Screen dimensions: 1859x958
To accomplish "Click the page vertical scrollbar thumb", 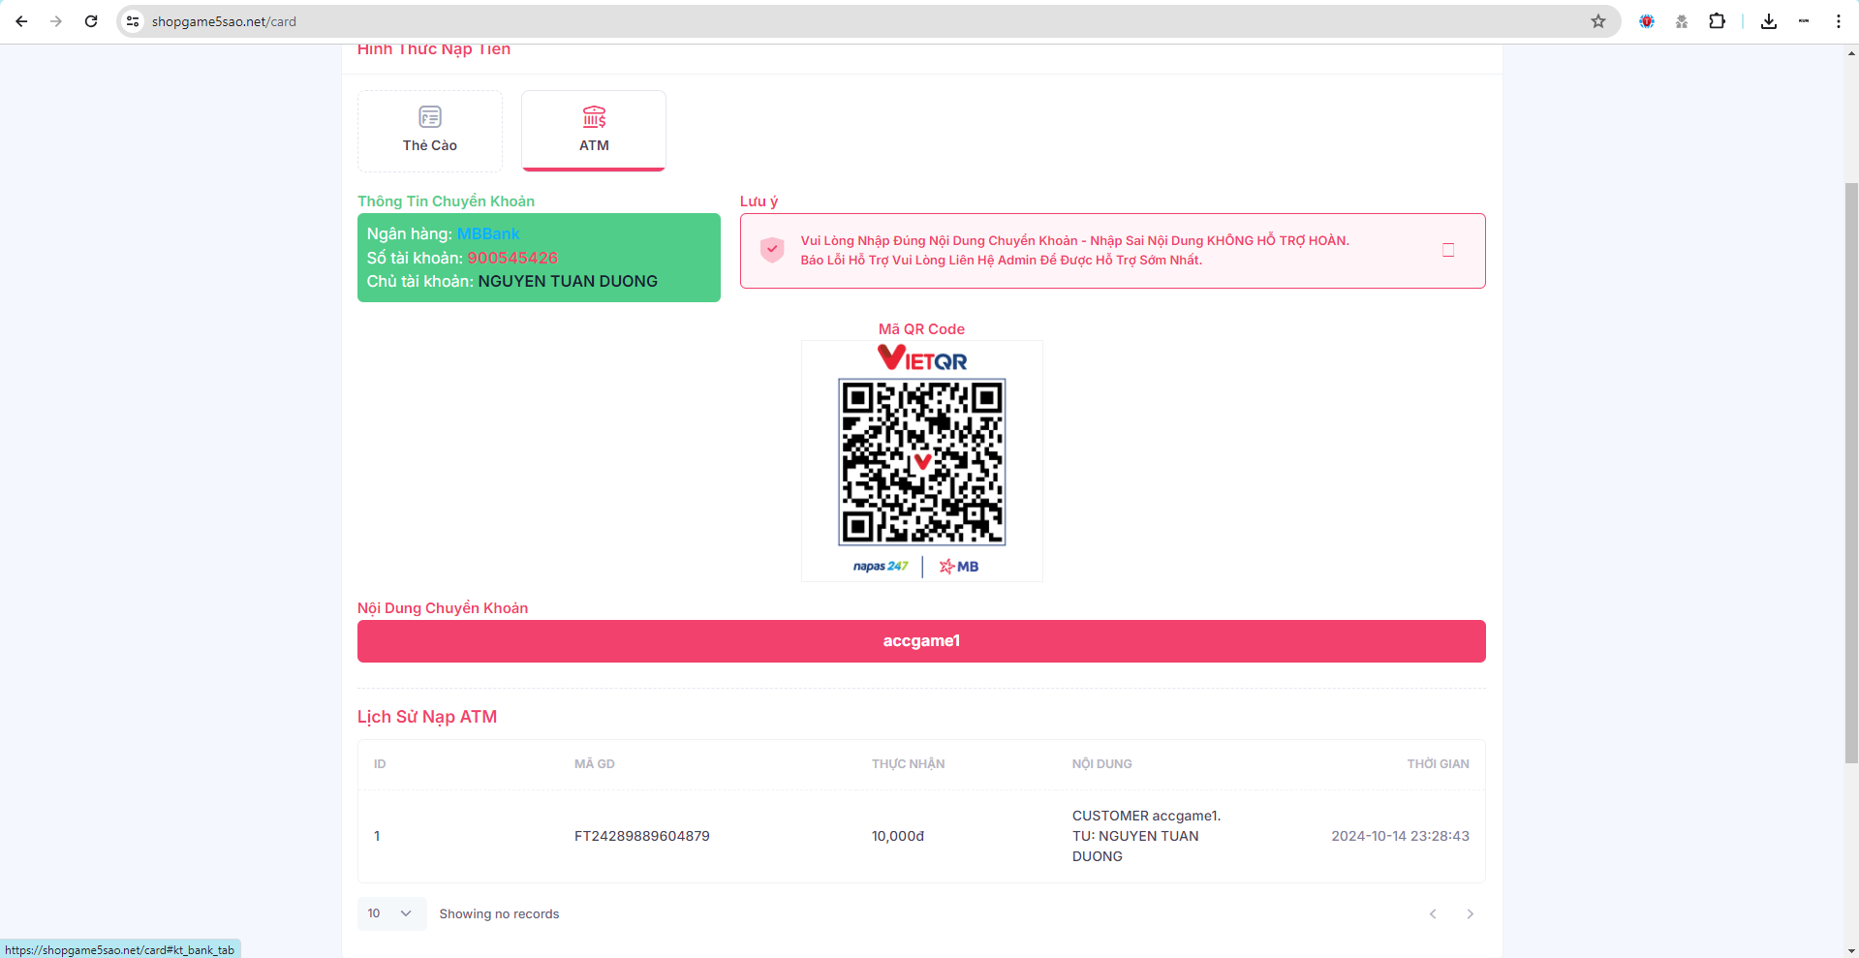I will click(1851, 473).
